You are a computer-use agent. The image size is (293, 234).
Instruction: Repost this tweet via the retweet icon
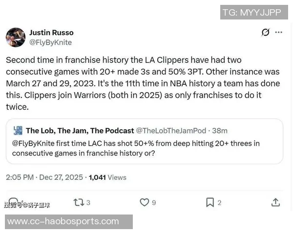point(78,202)
